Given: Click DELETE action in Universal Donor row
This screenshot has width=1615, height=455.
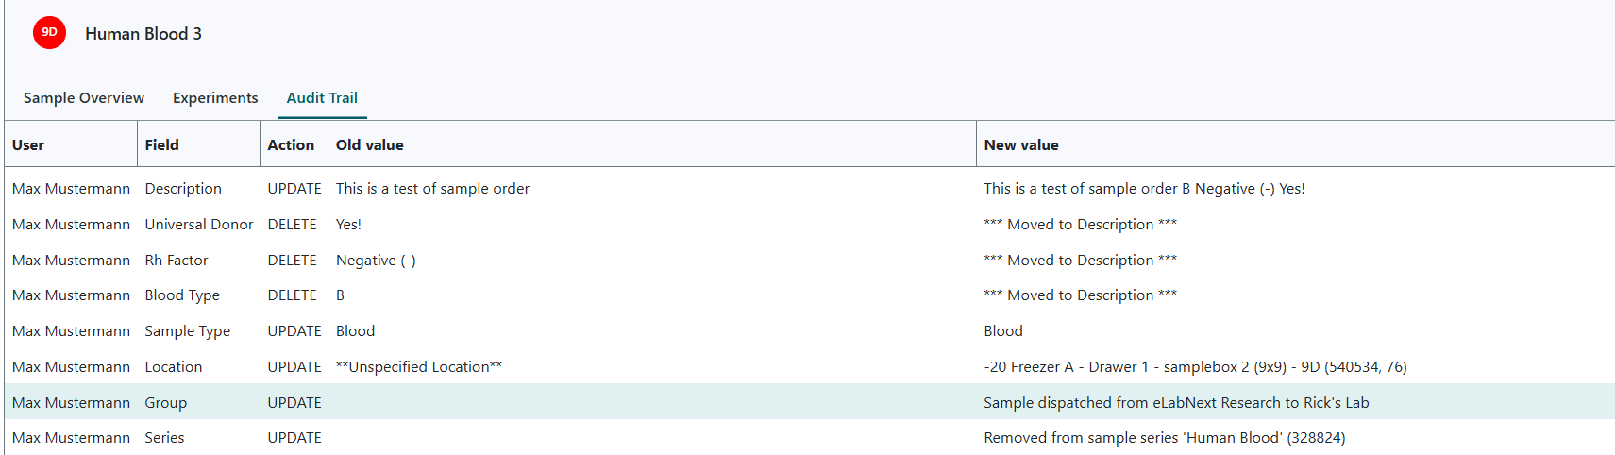Looking at the screenshot, I should [x=293, y=225].
